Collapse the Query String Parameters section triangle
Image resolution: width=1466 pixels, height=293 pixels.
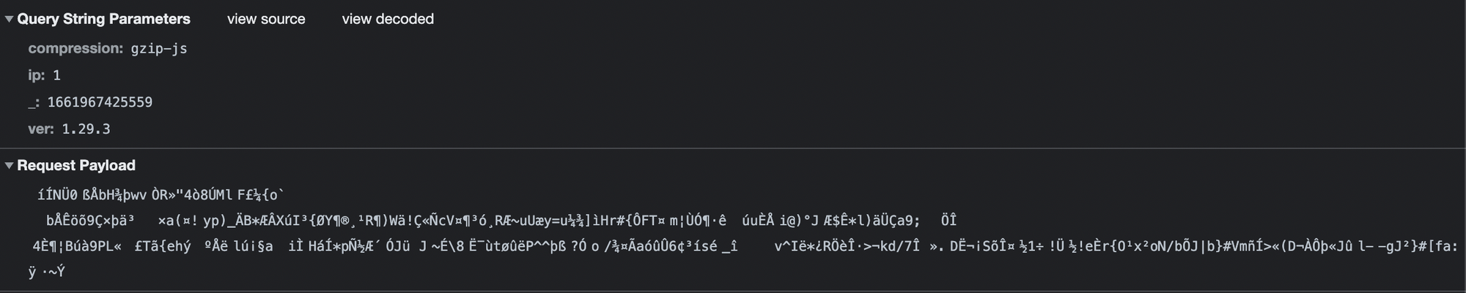pos(9,19)
